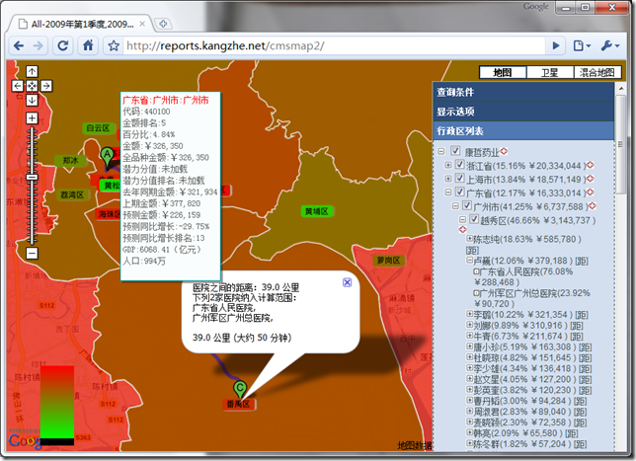Click the 黄埔区 map label

pyautogui.click(x=317, y=211)
